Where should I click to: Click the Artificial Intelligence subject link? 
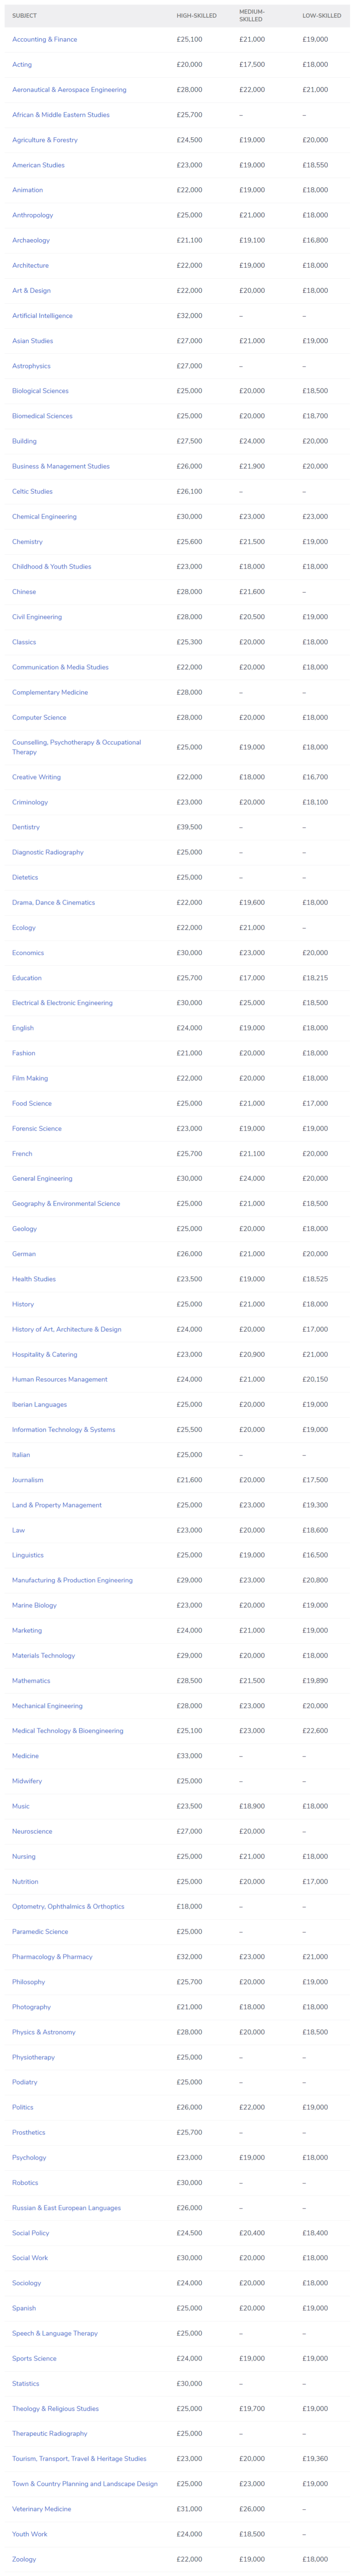(42, 316)
